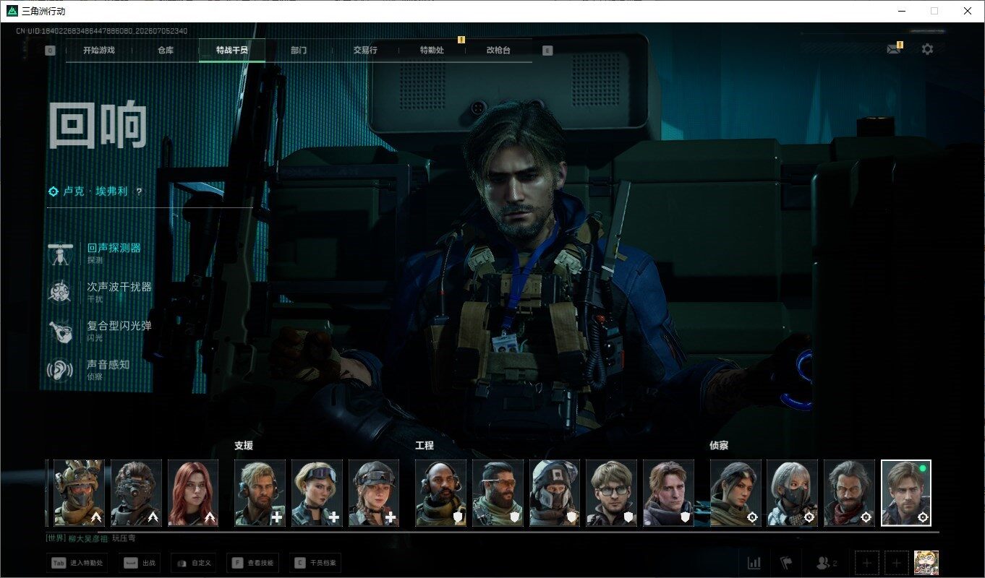Open the 干员档案 button
This screenshot has height=578, width=985.
coord(315,562)
